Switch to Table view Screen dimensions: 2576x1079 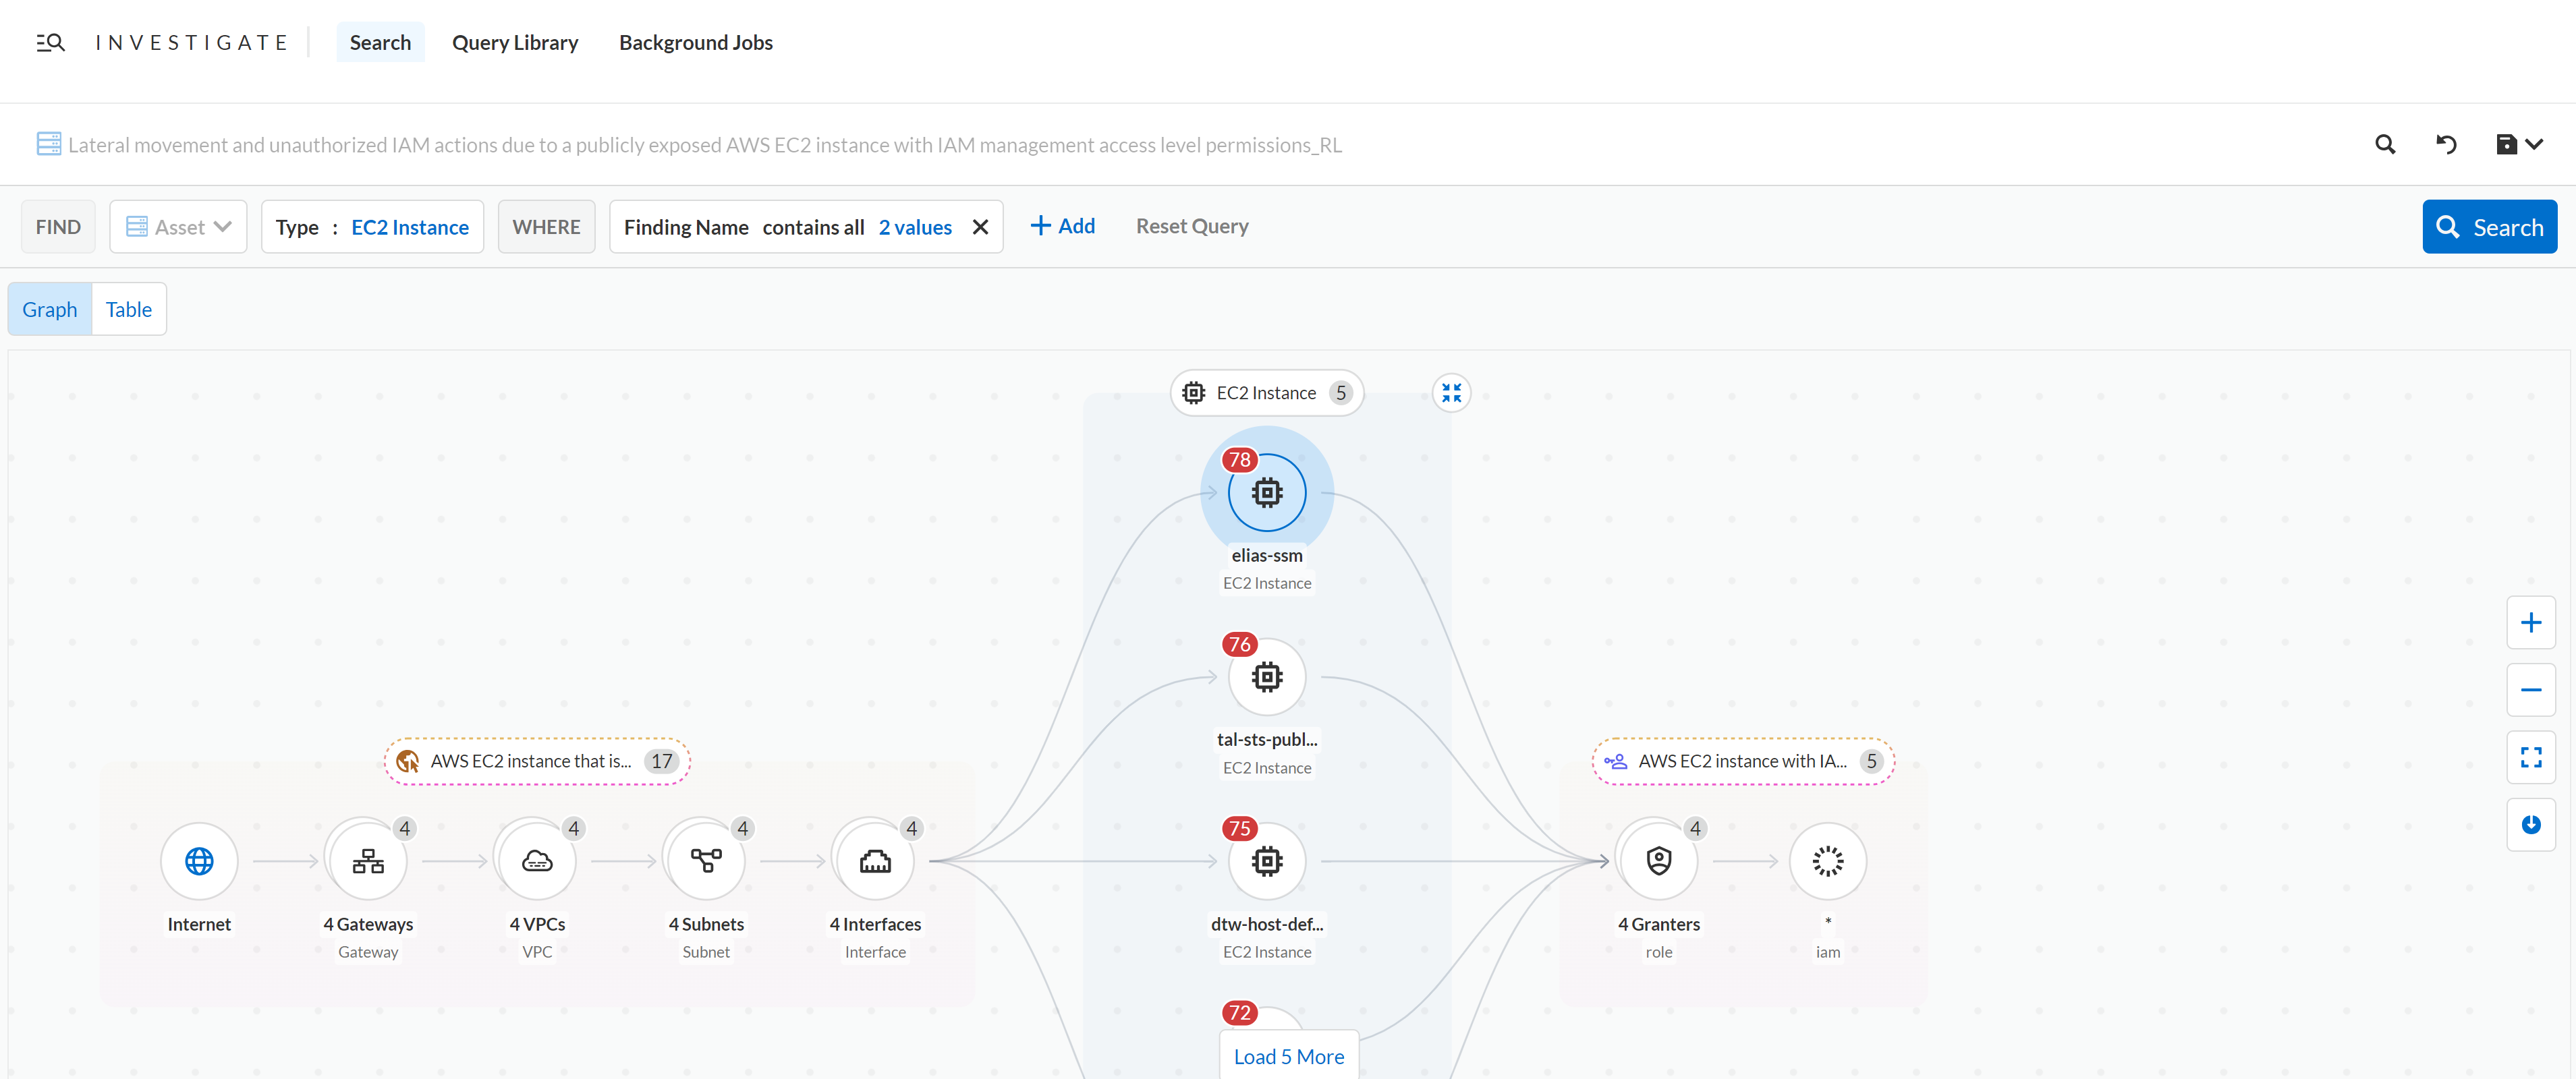(129, 309)
